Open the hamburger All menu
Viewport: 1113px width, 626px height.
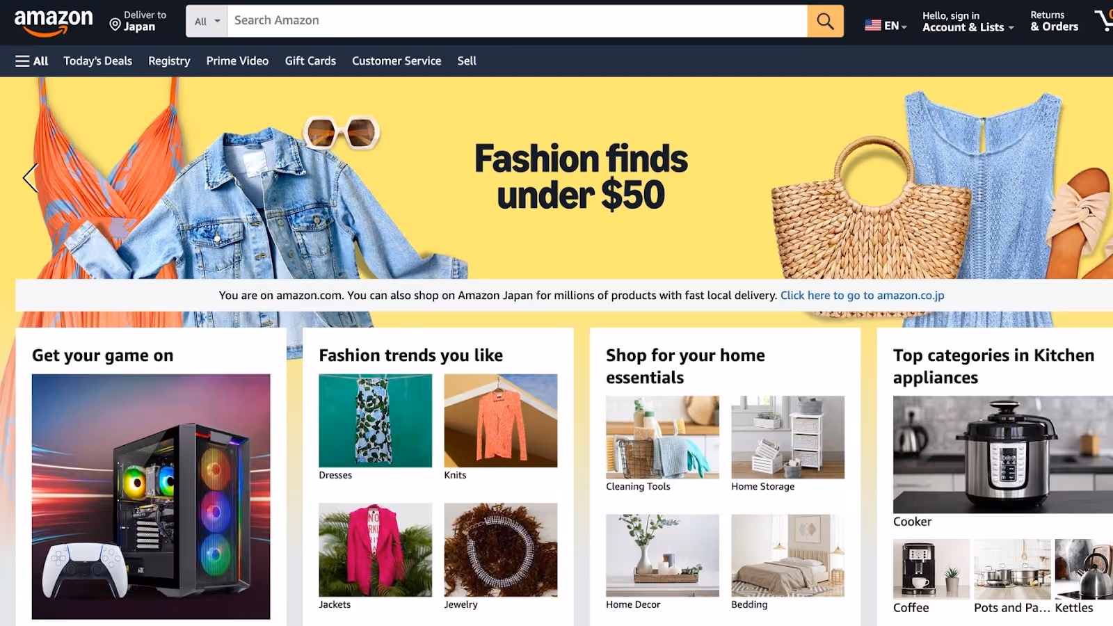(x=32, y=61)
